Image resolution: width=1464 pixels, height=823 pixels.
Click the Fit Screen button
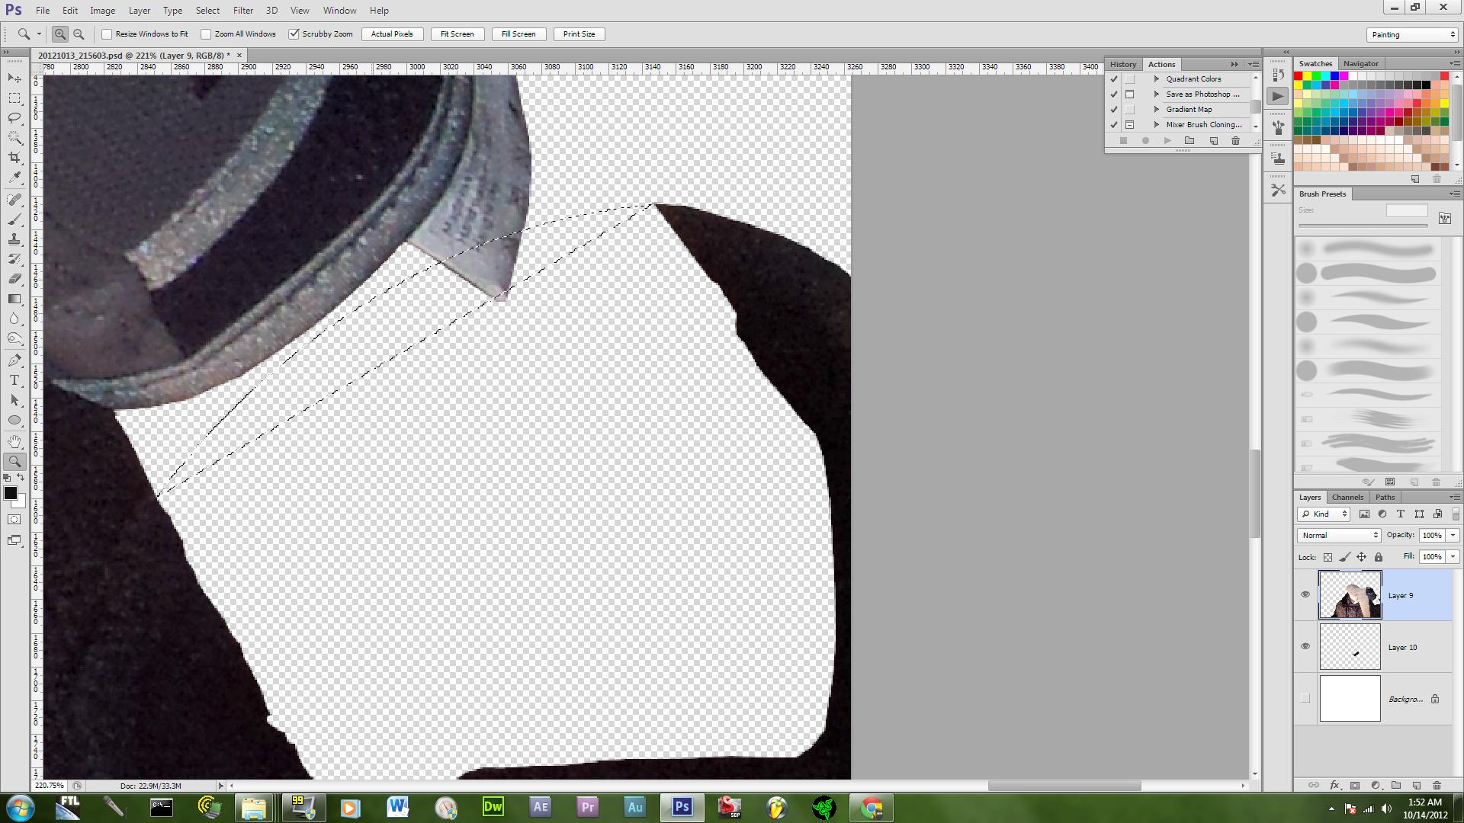click(x=457, y=34)
